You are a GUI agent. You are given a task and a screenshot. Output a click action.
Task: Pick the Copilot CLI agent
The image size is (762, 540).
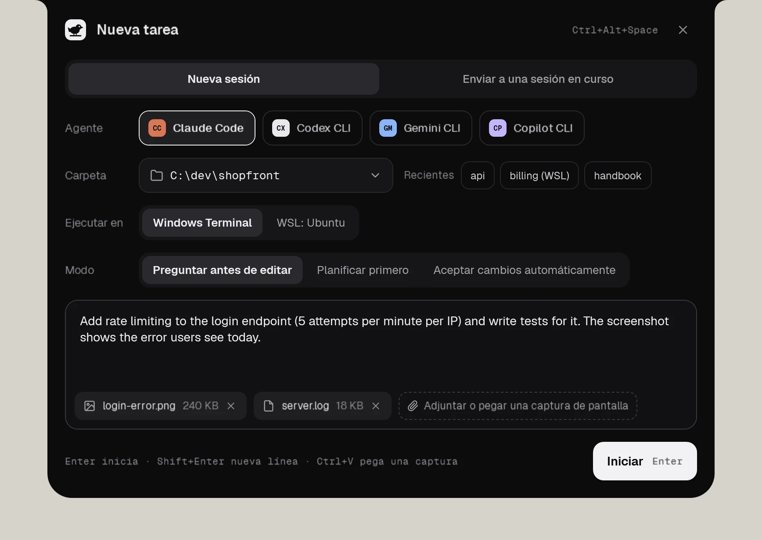click(532, 128)
